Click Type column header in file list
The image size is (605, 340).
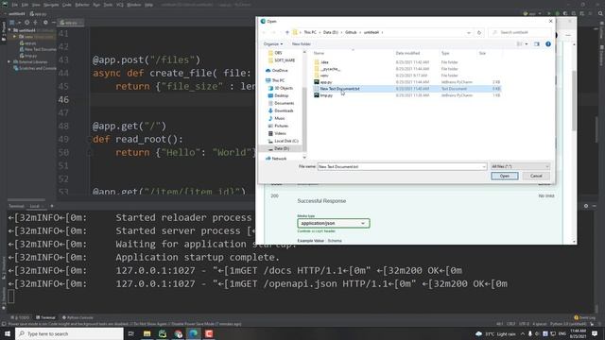pos(445,53)
